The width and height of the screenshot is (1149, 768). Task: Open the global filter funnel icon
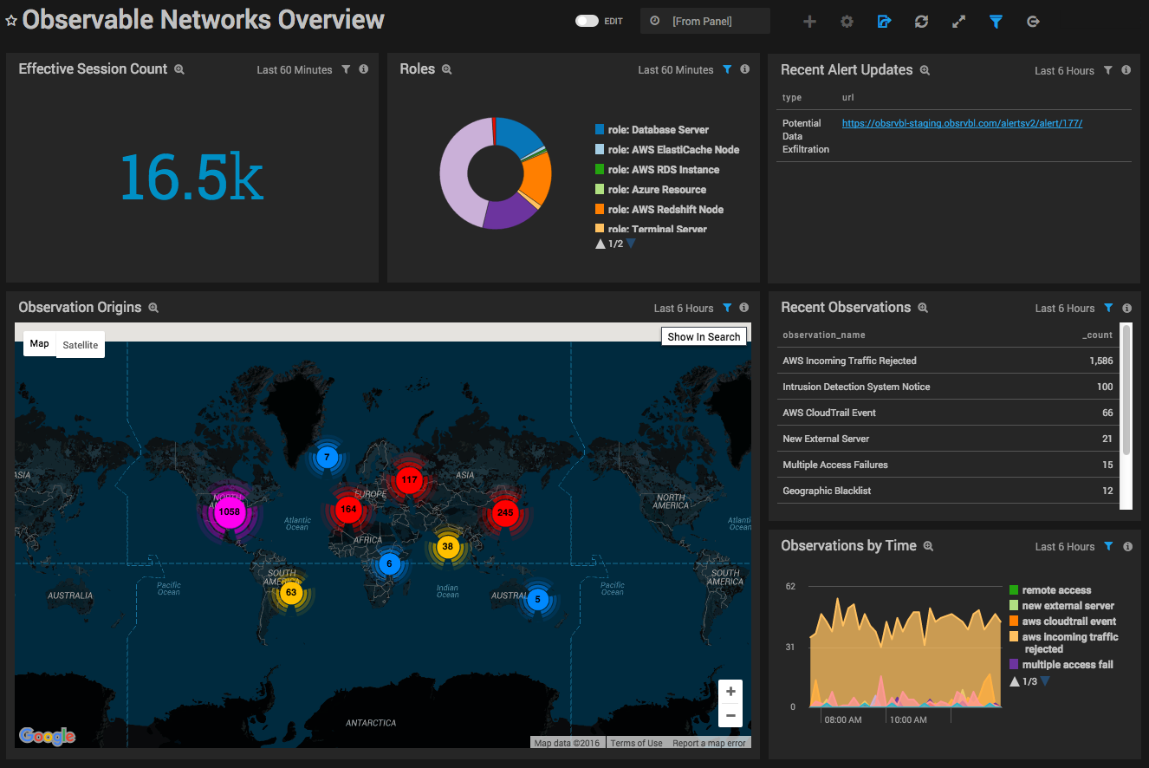click(996, 21)
